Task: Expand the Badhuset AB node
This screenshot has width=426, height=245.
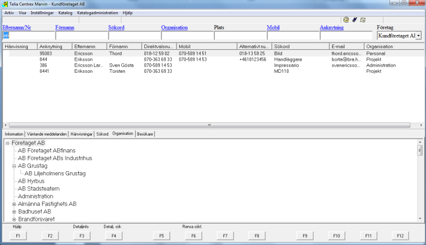Action: tap(14, 211)
